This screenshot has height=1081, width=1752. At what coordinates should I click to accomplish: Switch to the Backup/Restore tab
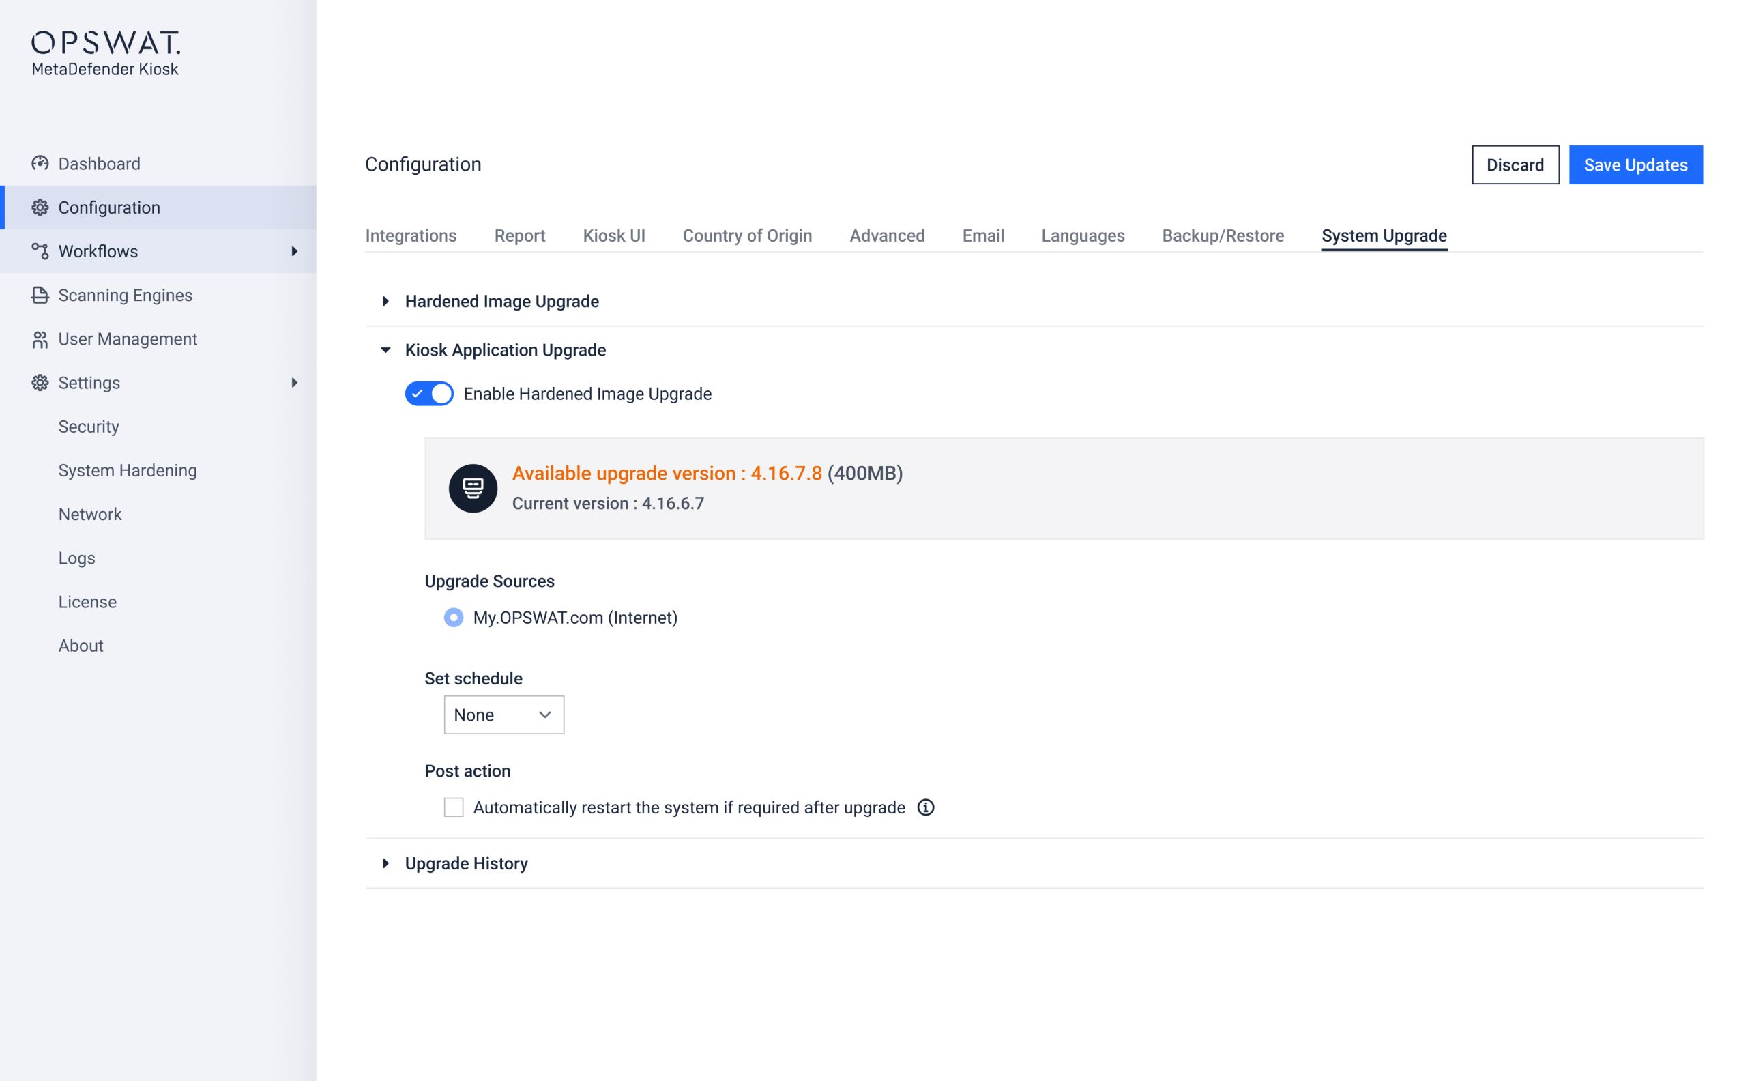1223,236
